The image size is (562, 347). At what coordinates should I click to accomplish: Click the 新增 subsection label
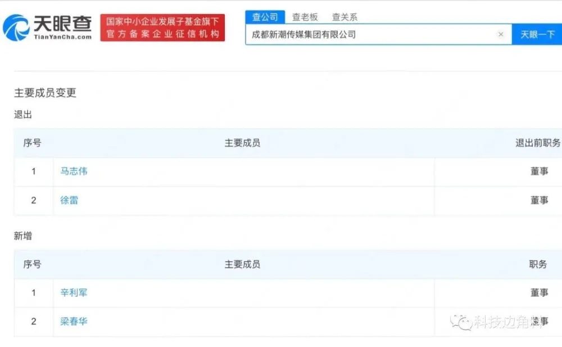pos(23,236)
